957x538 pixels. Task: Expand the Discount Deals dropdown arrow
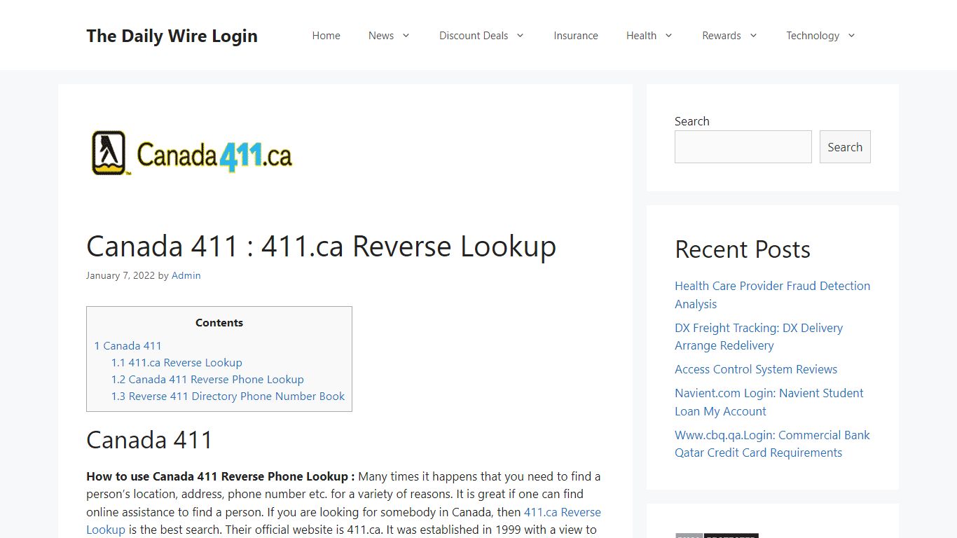click(520, 36)
